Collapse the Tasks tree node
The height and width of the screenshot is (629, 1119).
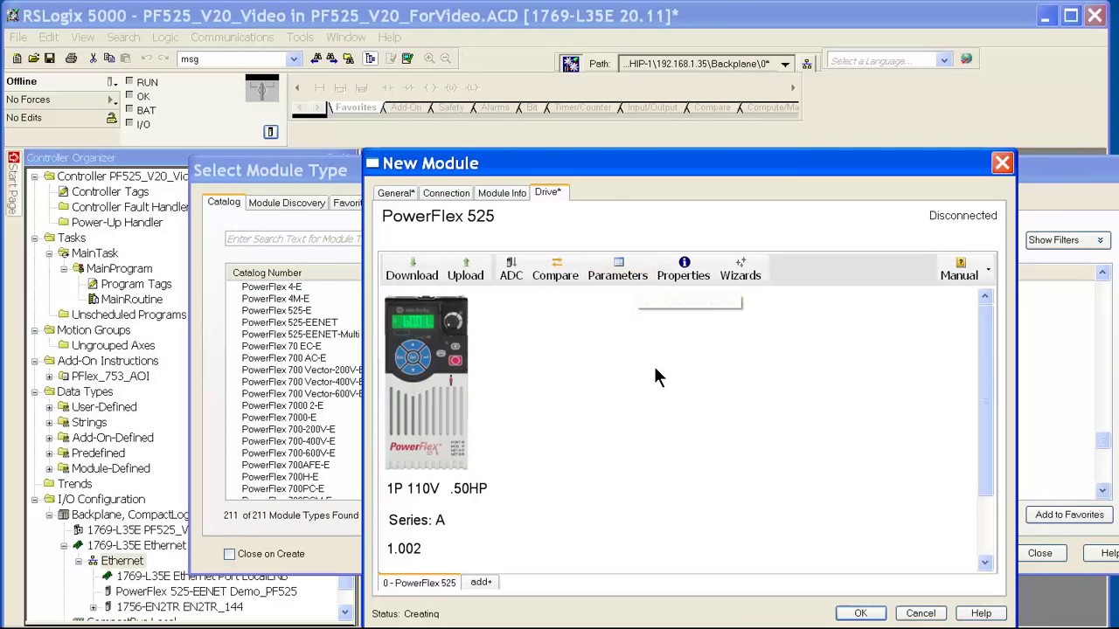(x=35, y=238)
